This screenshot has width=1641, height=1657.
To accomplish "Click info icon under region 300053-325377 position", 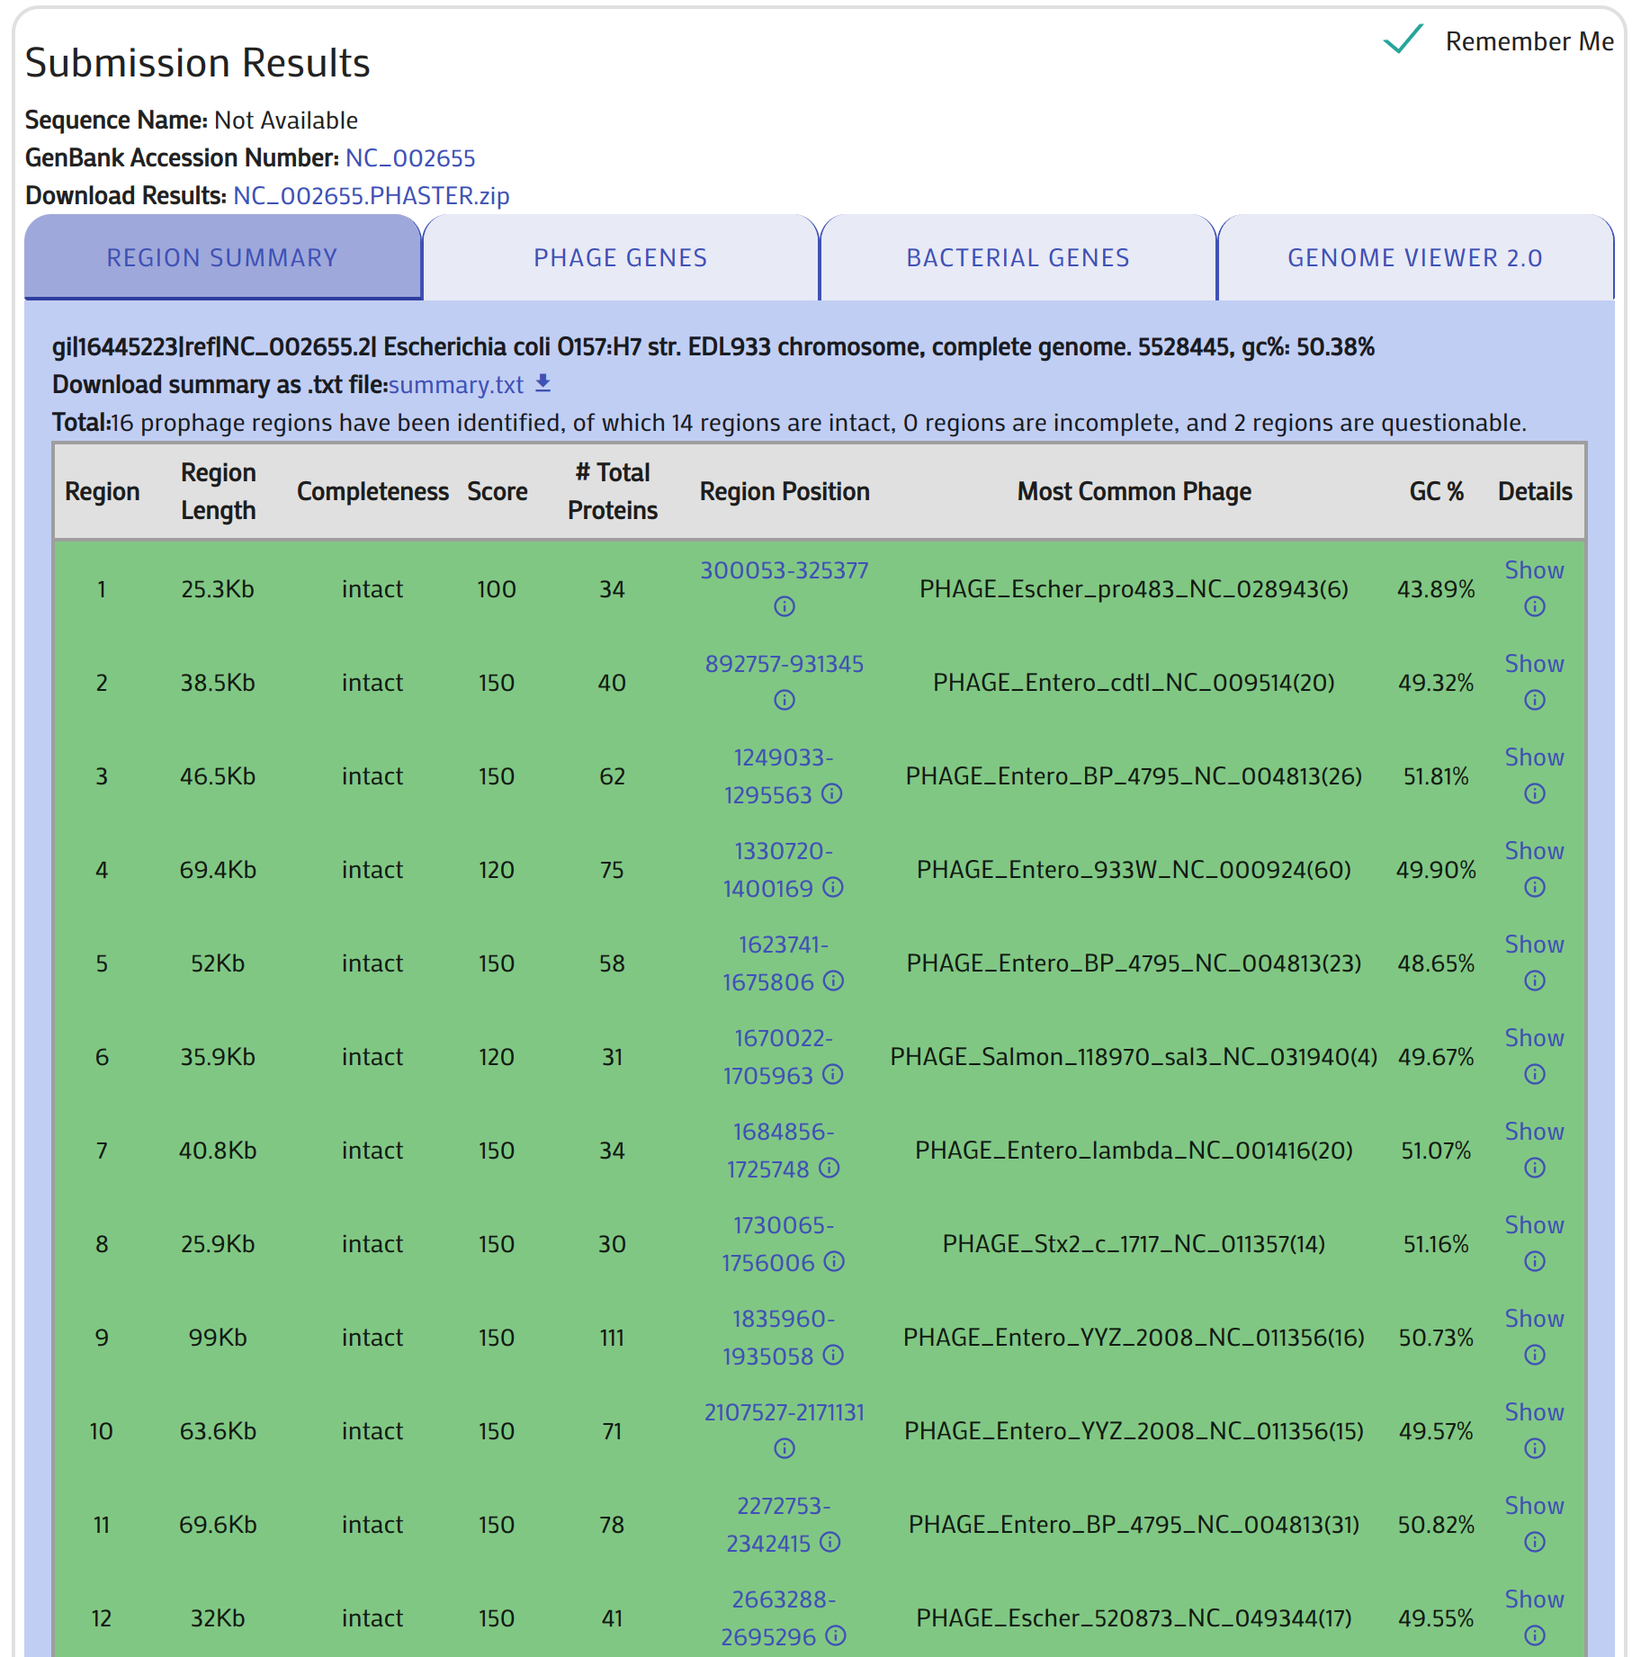I will click(x=784, y=607).
